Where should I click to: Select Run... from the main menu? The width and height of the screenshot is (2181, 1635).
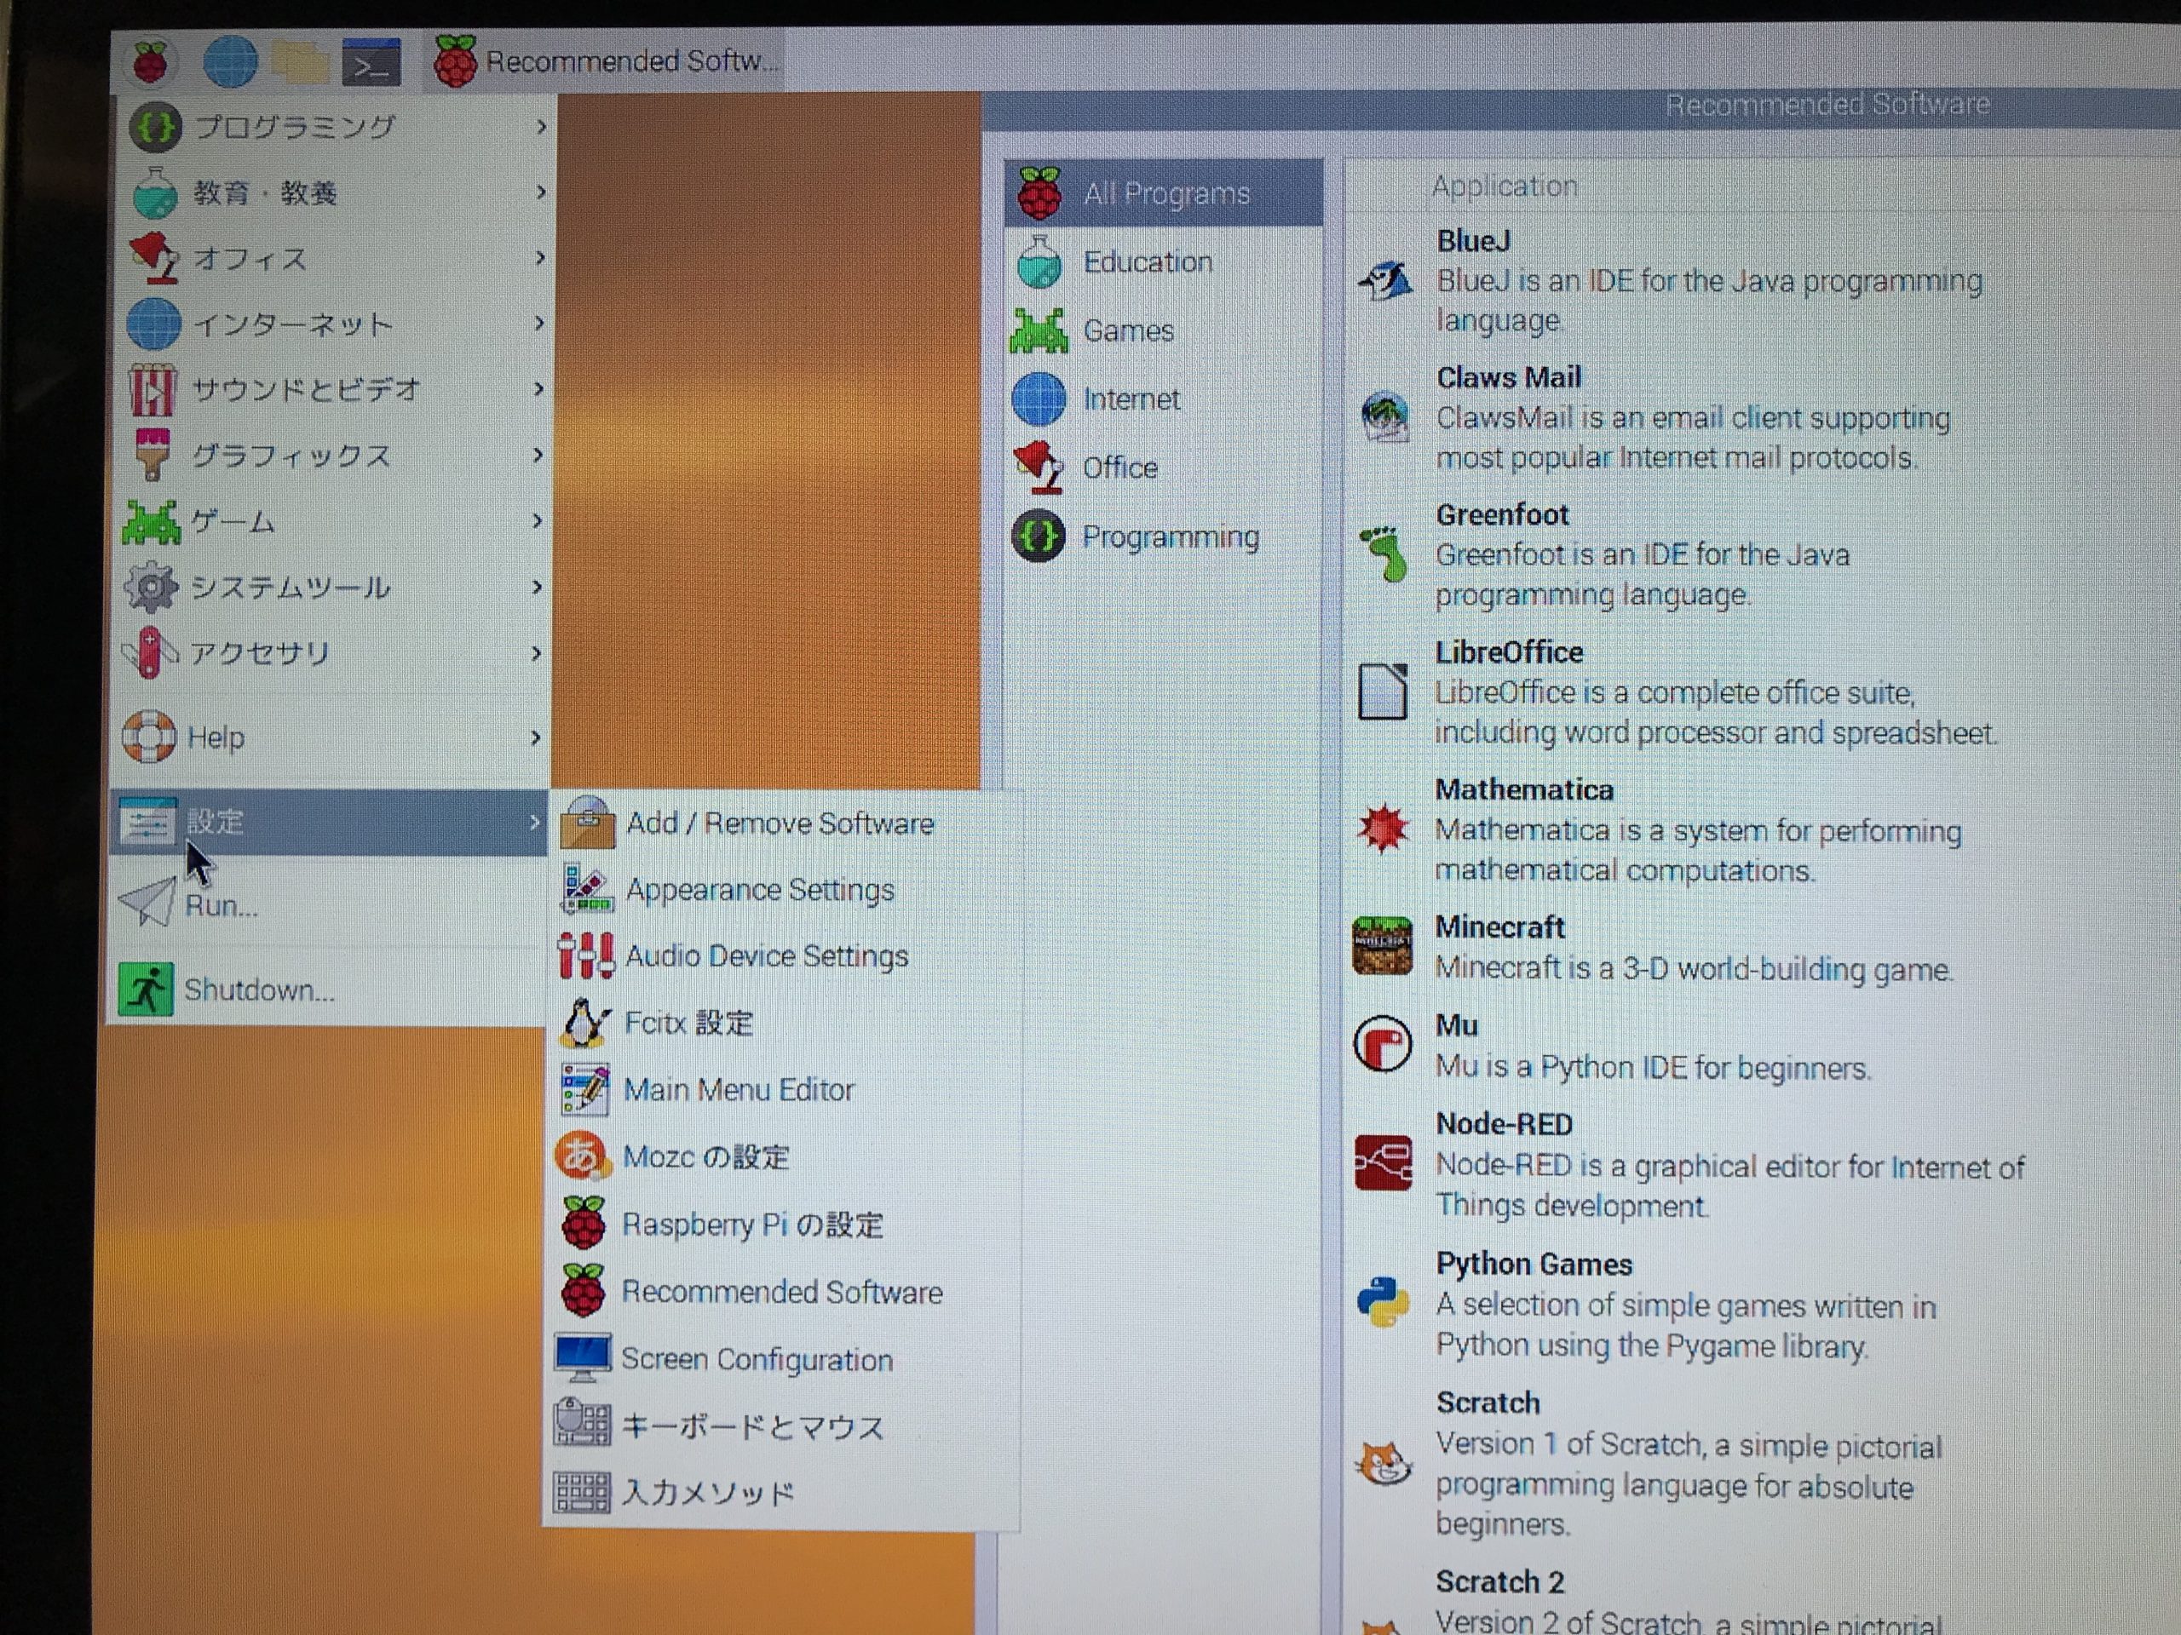(328, 904)
